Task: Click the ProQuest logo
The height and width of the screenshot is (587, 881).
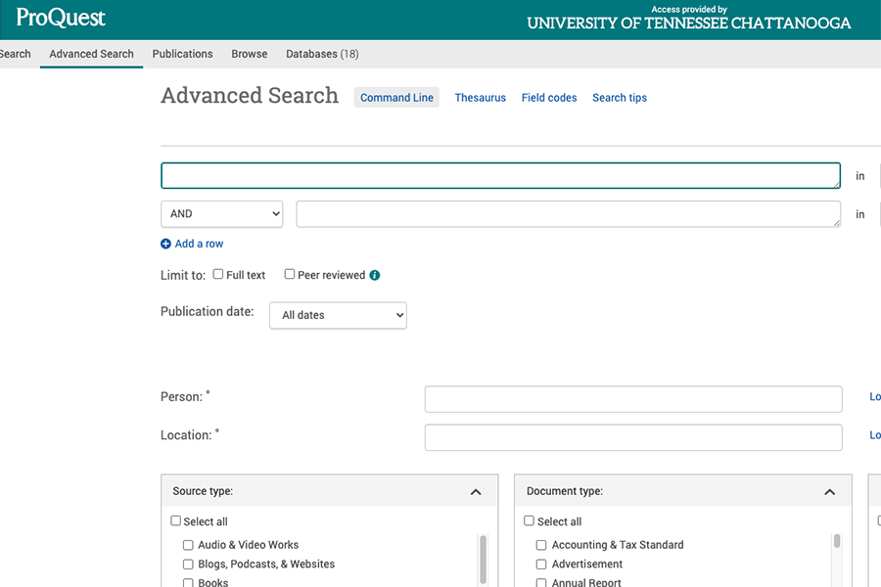Action: tap(61, 18)
